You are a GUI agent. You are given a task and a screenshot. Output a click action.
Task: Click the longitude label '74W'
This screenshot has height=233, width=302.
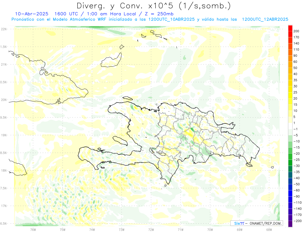click(92, 229)
